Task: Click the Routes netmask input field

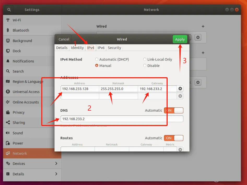Action: [x=112, y=149]
